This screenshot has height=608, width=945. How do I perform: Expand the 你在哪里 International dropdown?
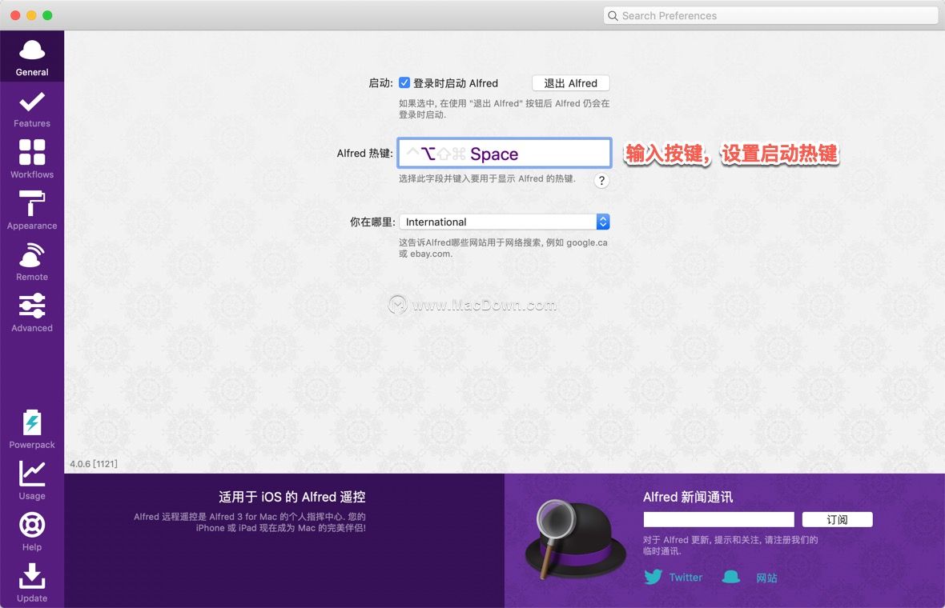tap(505, 222)
